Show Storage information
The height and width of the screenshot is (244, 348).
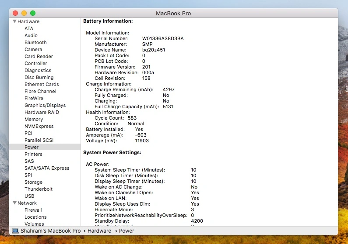point(34,182)
